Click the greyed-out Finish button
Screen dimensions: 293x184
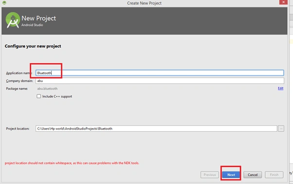pos(274,175)
